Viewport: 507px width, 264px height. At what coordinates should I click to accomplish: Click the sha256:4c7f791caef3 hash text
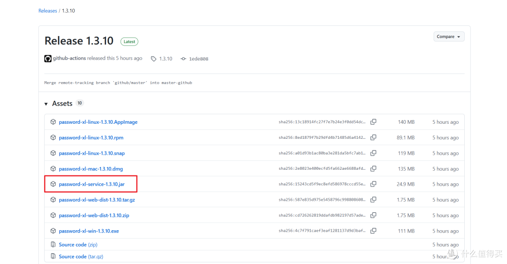[x=322, y=231]
